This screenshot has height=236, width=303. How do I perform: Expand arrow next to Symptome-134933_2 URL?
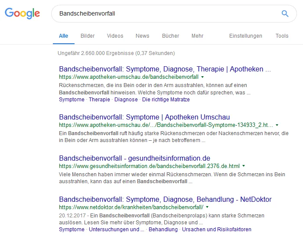[x=277, y=125]
